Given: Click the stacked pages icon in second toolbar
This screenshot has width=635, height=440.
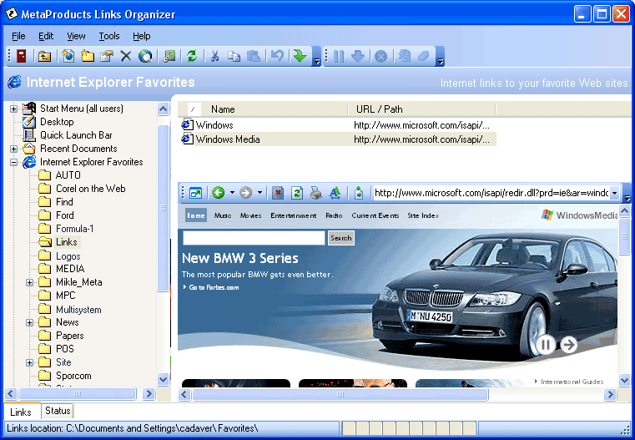Looking at the screenshot, I should (x=404, y=56).
